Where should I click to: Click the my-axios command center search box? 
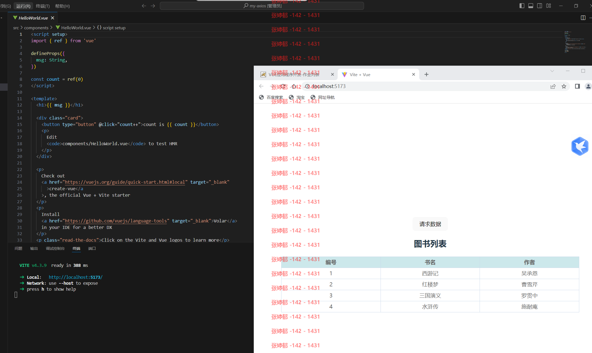tap(262, 6)
